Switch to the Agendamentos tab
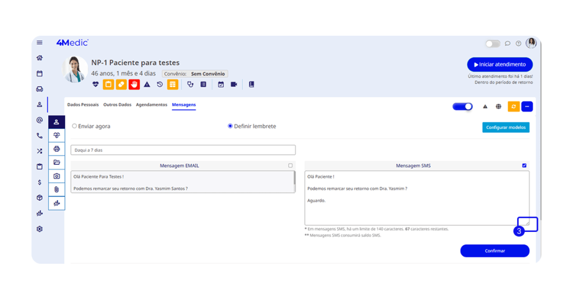Image resolution: width=573 pixels, height=300 pixels. pyautogui.click(x=151, y=105)
